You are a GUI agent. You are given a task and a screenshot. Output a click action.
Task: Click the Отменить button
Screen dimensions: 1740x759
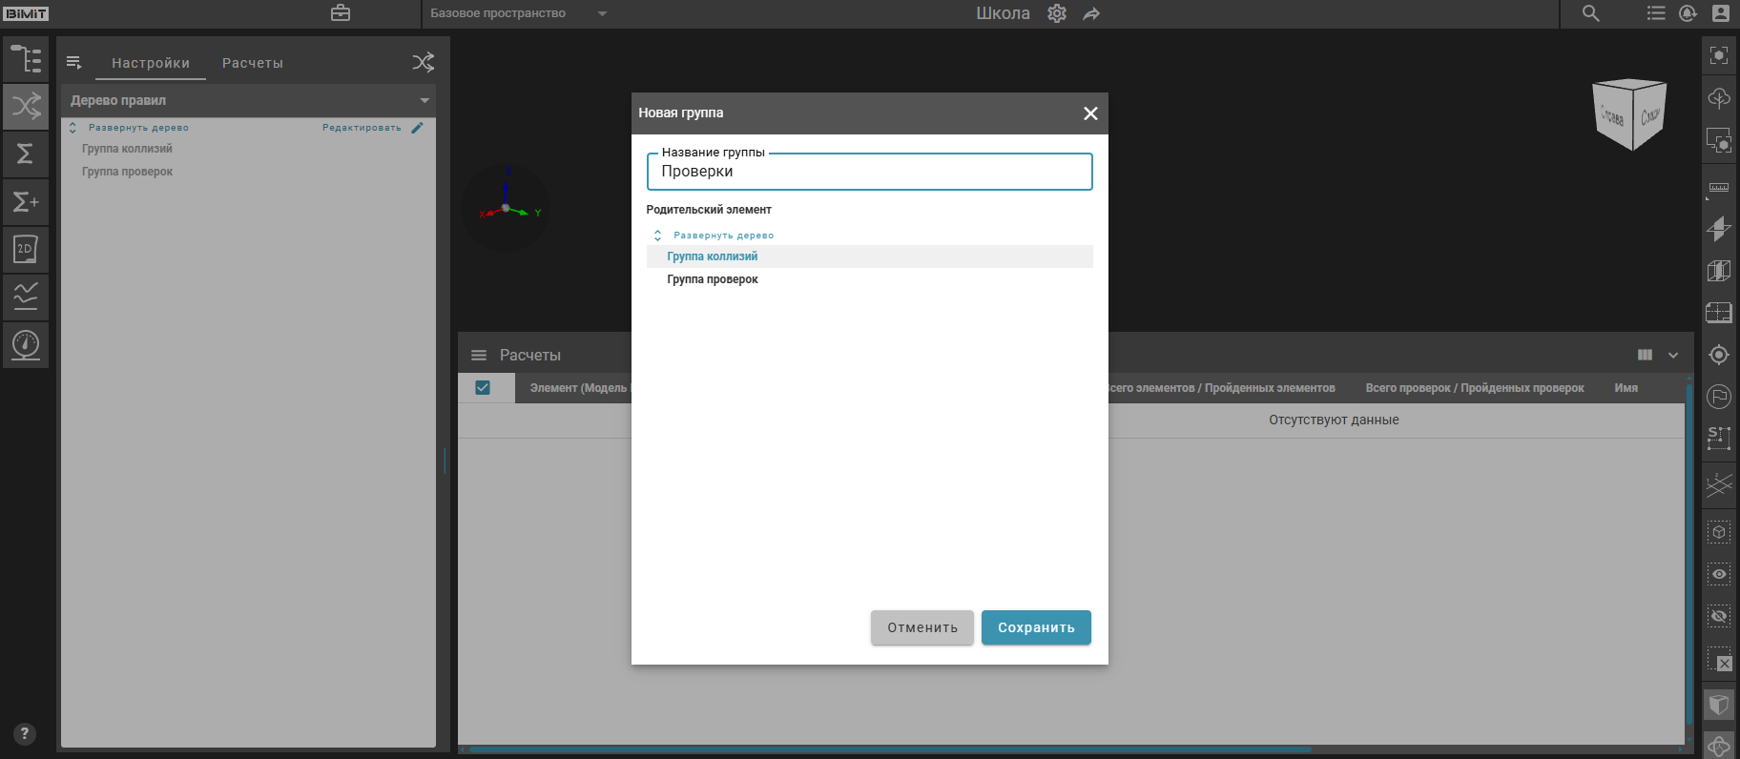click(922, 627)
